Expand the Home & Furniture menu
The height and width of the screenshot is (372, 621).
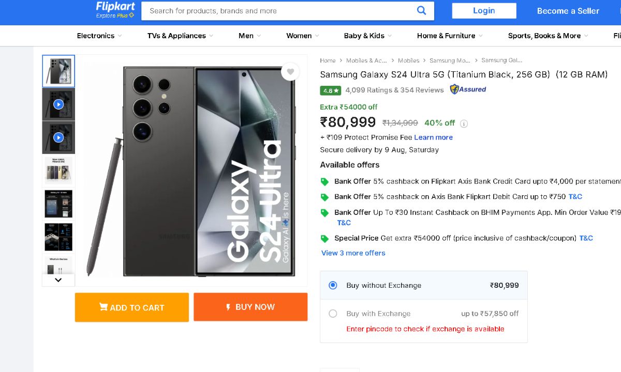click(x=449, y=36)
